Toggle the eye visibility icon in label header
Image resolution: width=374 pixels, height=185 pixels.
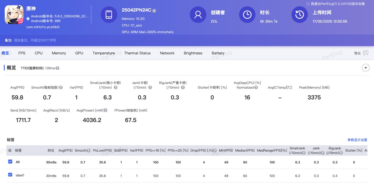click(10, 150)
